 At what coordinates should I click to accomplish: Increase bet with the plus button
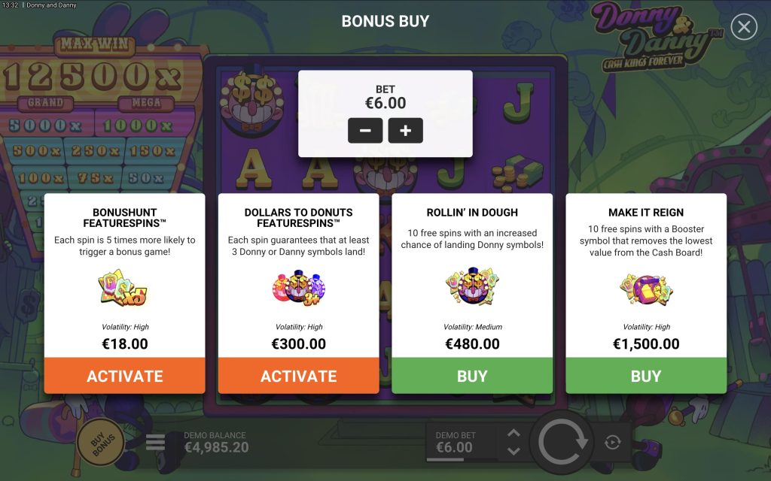(x=405, y=131)
